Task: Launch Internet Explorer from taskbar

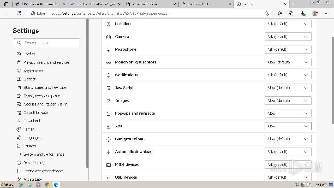Action: click(21, 185)
